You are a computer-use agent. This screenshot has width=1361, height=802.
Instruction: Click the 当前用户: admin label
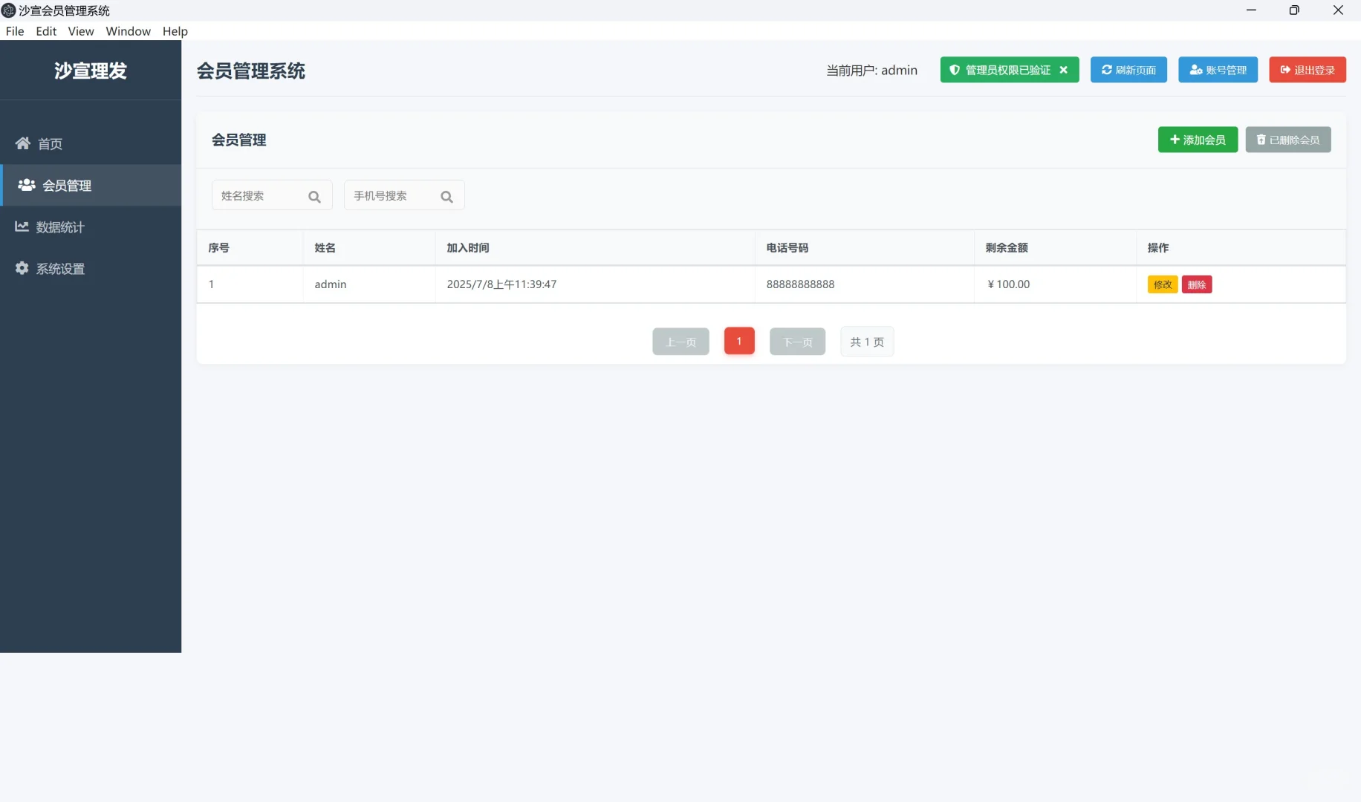(x=872, y=71)
